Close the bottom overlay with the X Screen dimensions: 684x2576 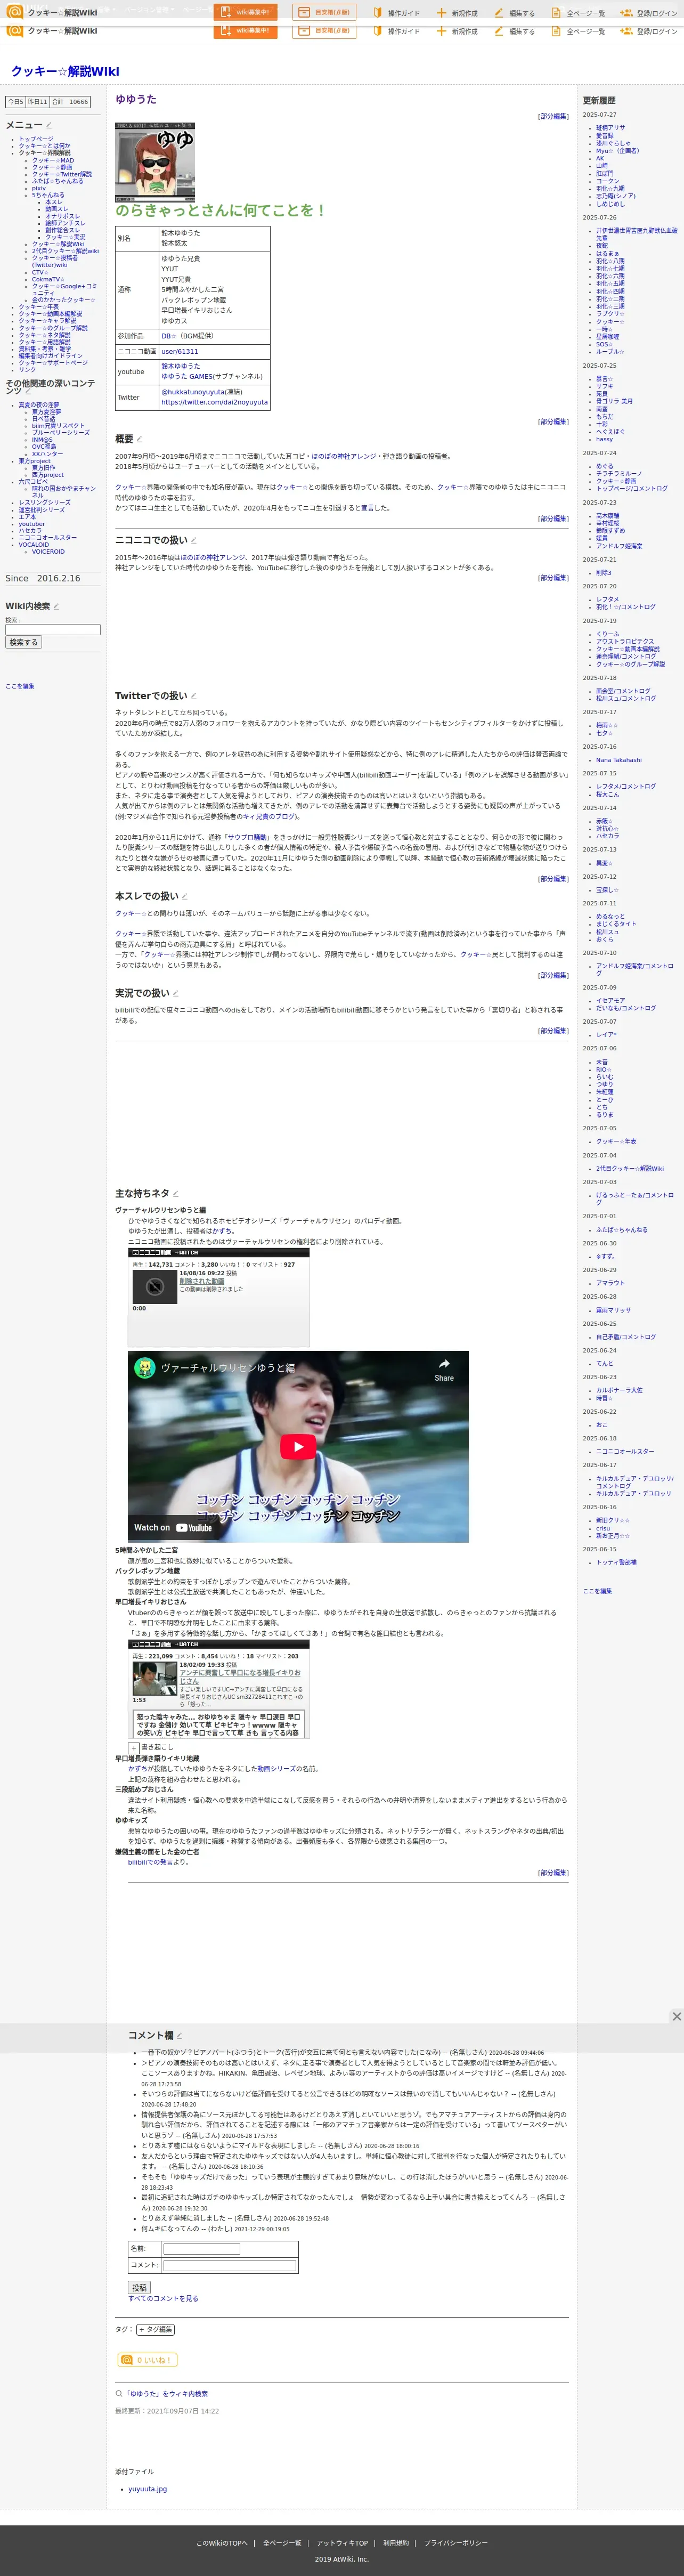(676, 2016)
